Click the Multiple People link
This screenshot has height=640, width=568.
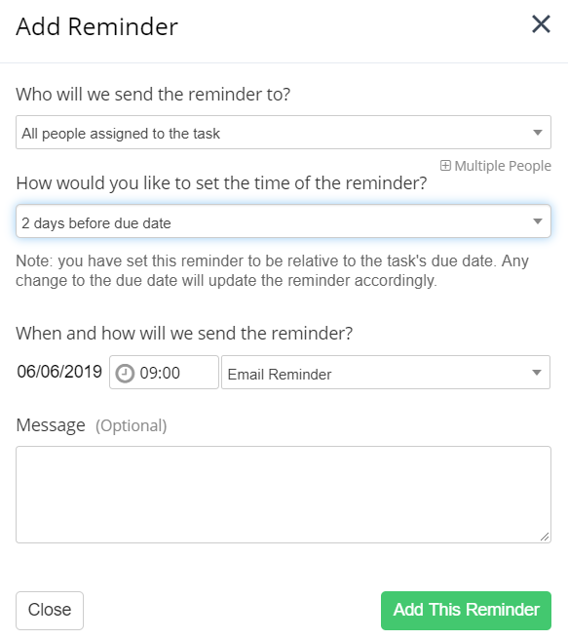pos(496,166)
